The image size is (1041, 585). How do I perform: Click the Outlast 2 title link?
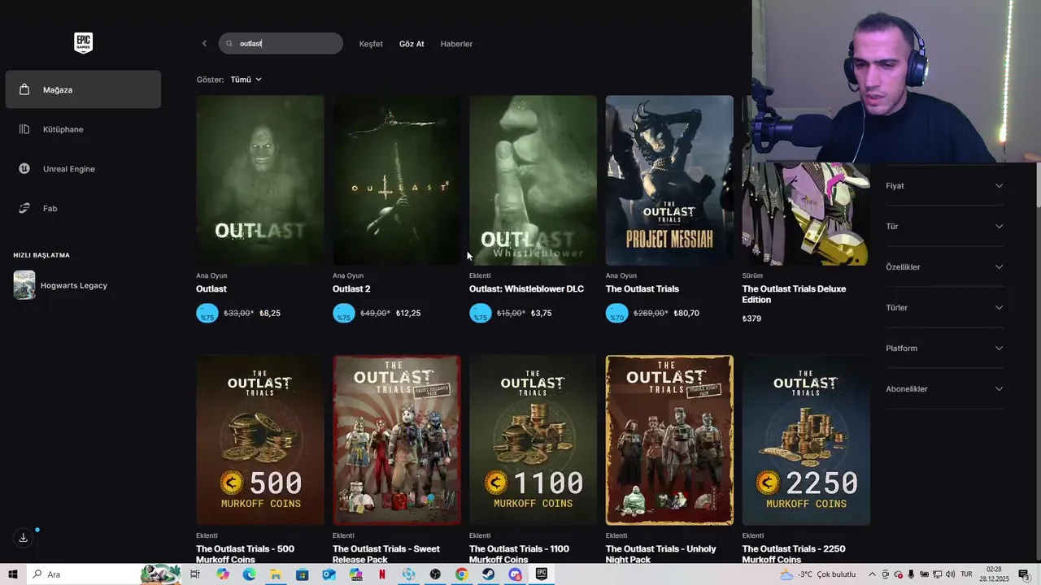(351, 289)
